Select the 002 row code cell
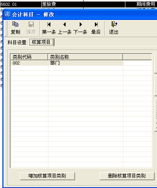This screenshot has width=157, height=188. click(x=29, y=63)
